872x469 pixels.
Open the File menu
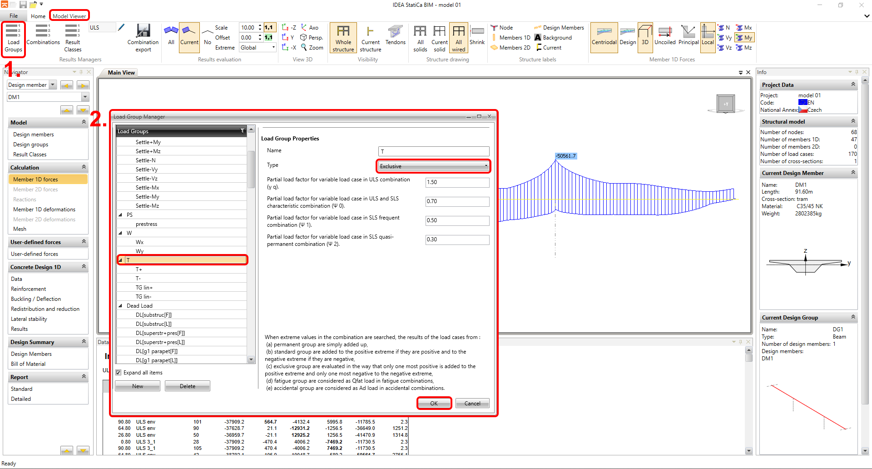tap(14, 16)
